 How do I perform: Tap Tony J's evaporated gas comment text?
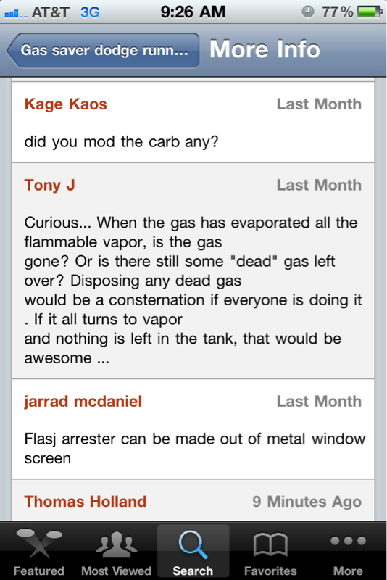193,291
